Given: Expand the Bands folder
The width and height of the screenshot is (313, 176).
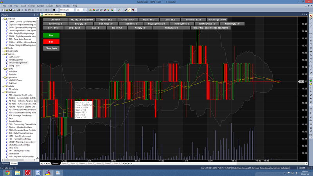Looking at the screenshot, I should [x=3, y=48].
